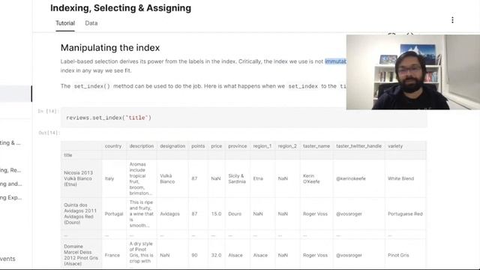Click the taster_twitter_handle column header
This screenshot has width=480, height=270.
pyautogui.click(x=358, y=146)
